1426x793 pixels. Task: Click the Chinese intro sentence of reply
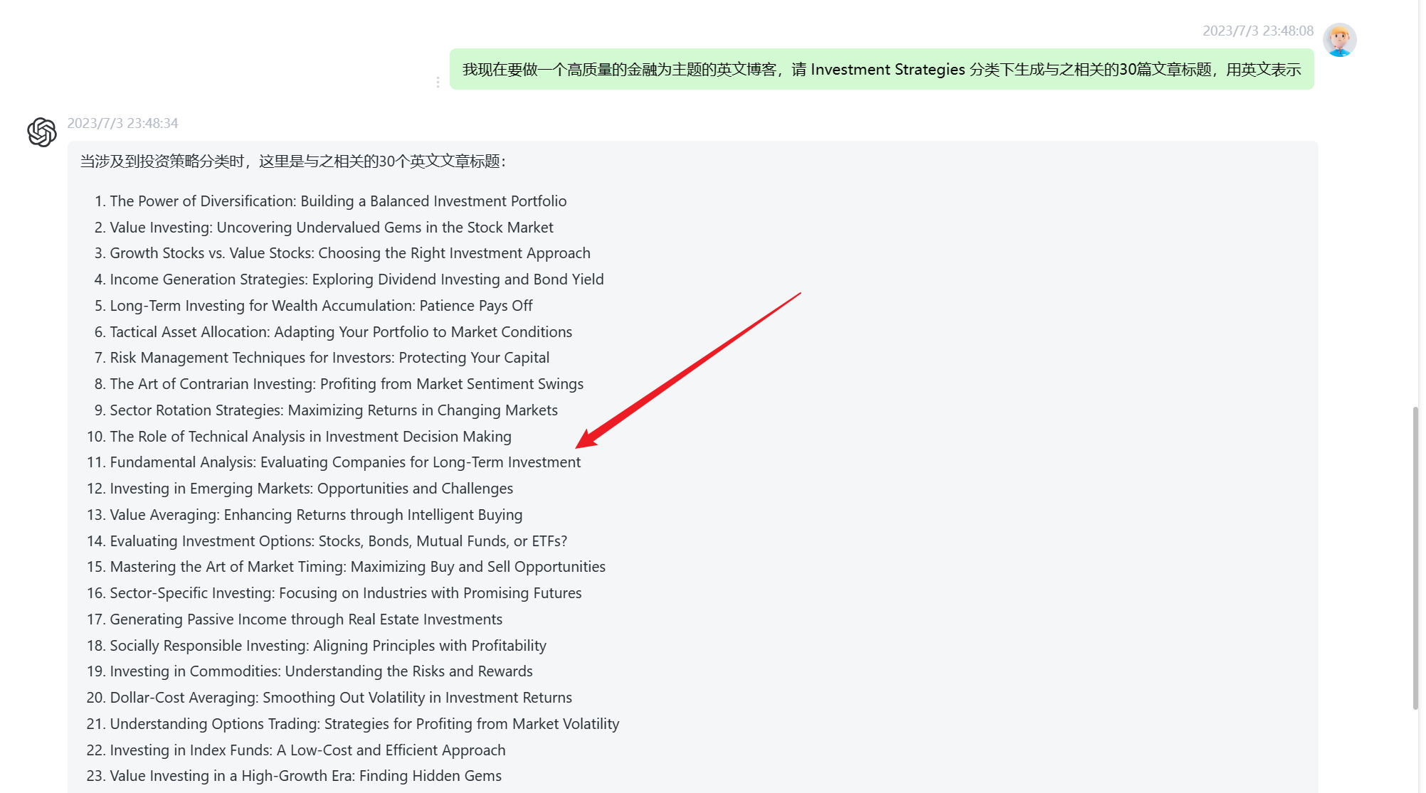coord(292,161)
